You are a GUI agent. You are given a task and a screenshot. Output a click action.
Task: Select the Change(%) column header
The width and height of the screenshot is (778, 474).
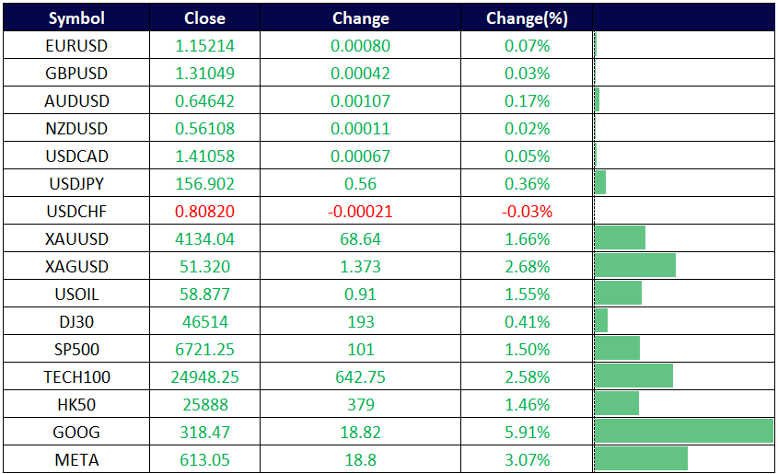click(x=528, y=18)
